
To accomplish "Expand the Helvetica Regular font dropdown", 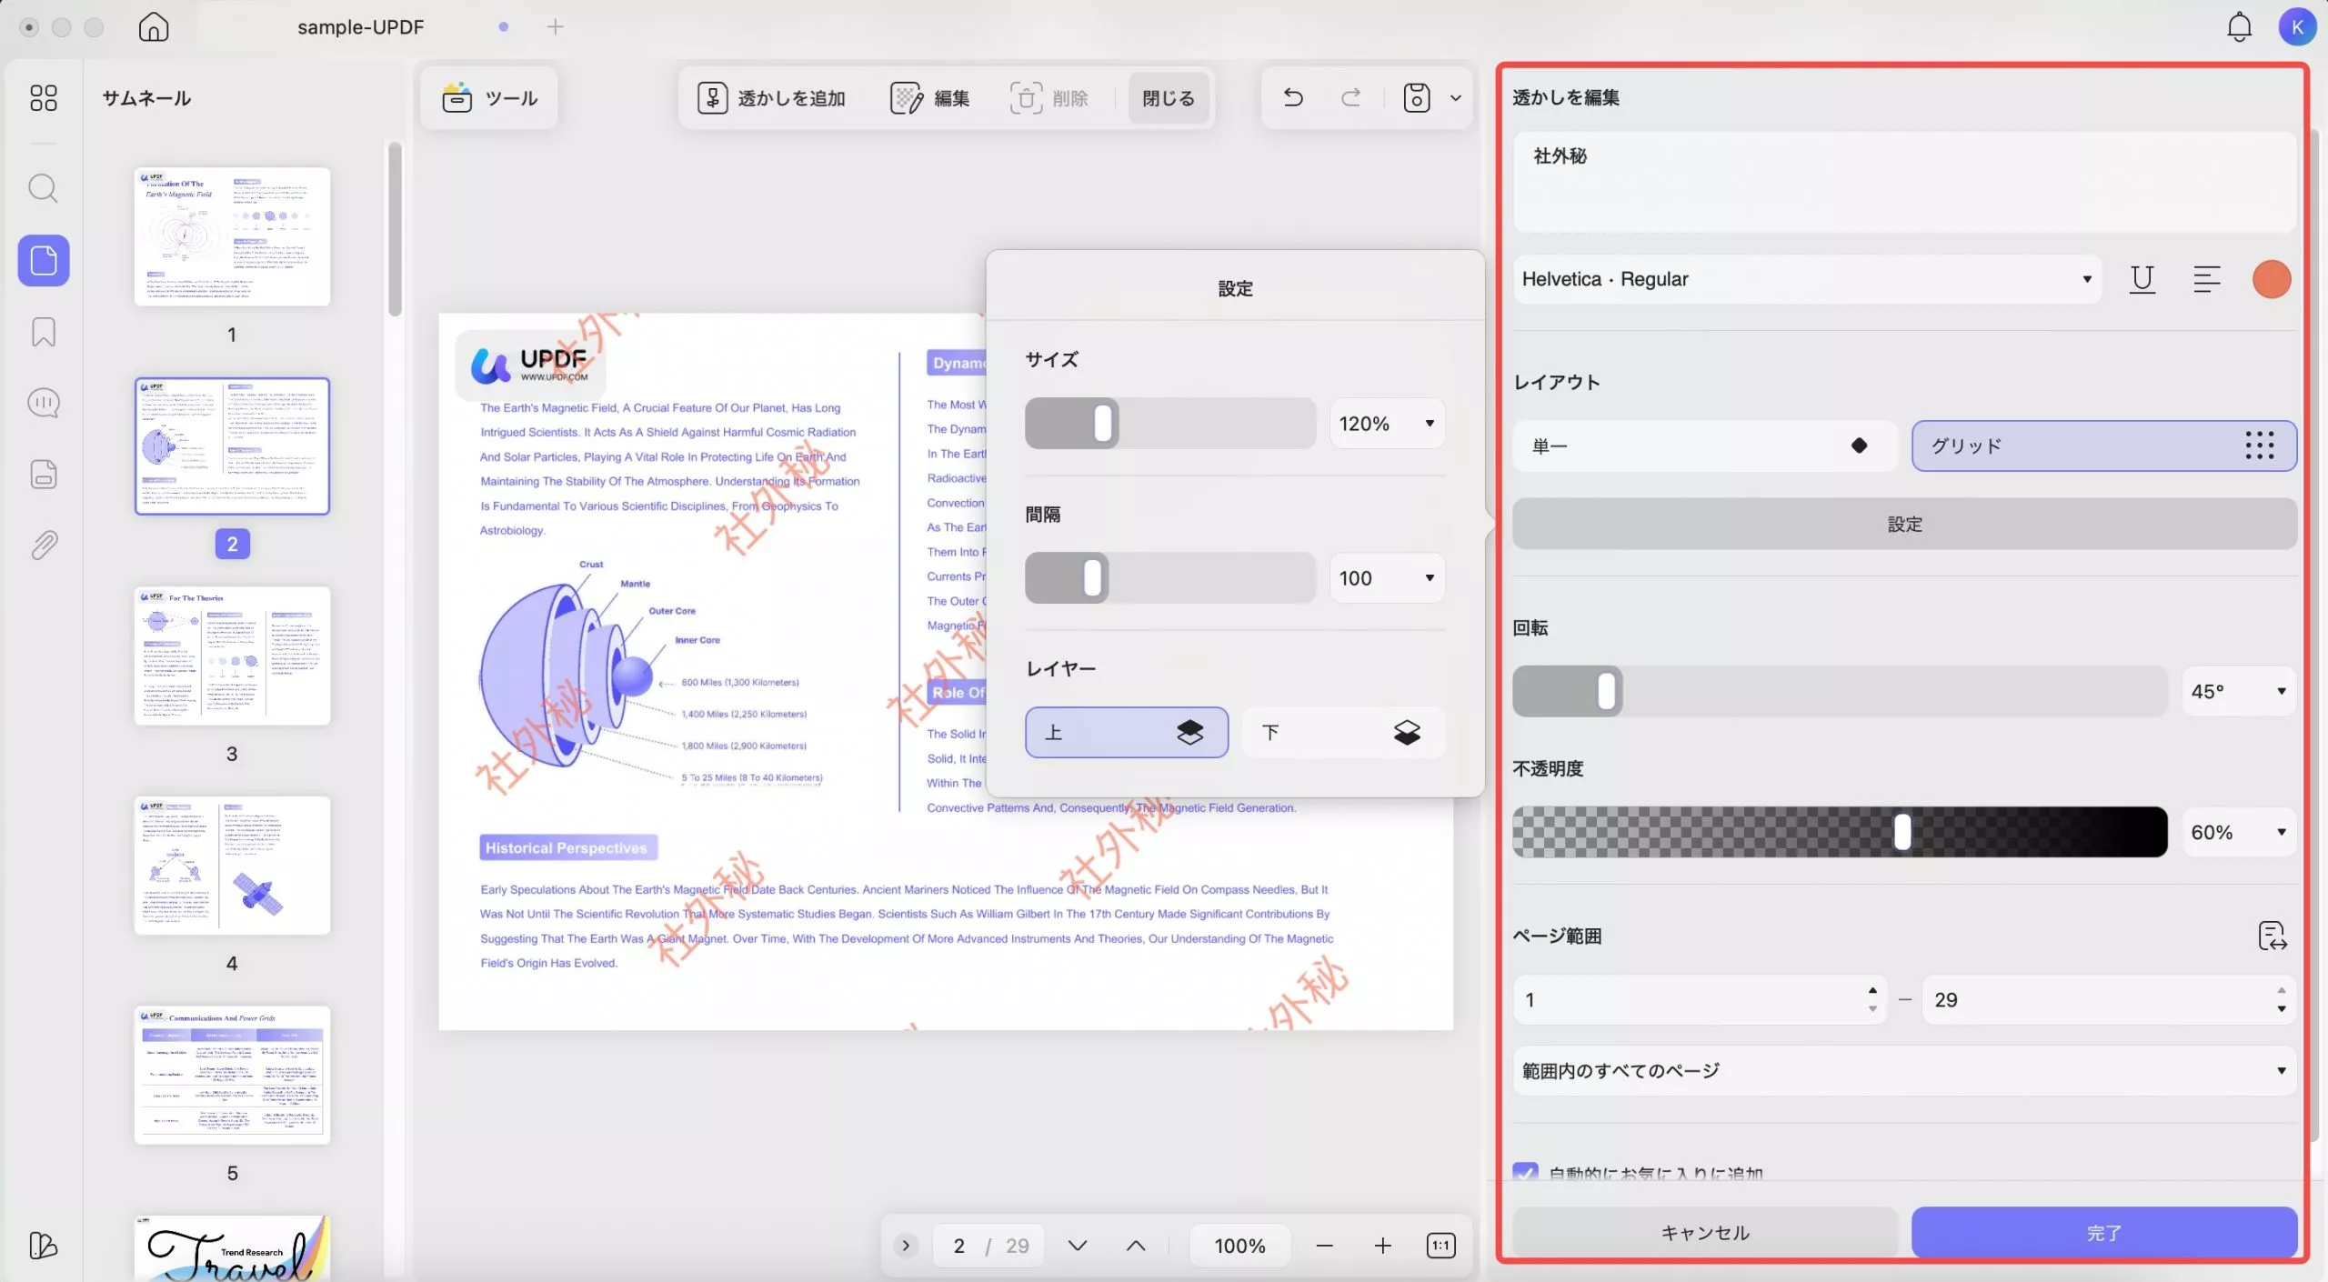I will pos(1806,279).
